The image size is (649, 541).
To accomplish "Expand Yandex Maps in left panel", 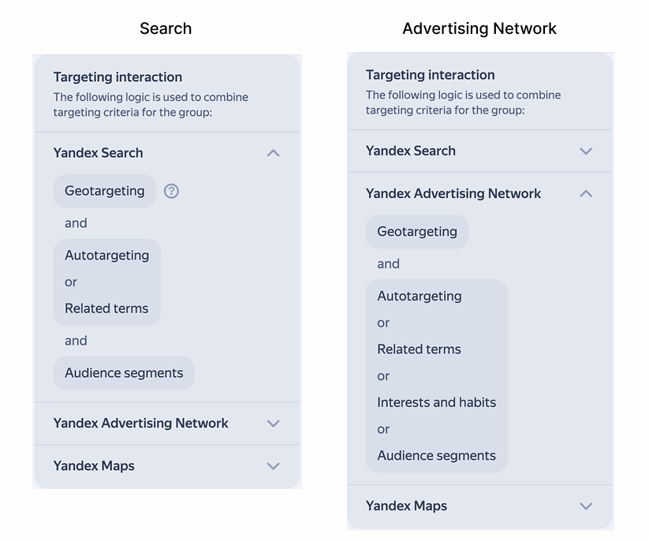I will (273, 466).
